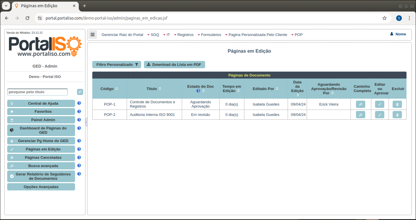Open help icon beside Busca avançada
Screen dimensions: 416x220
[79, 166]
